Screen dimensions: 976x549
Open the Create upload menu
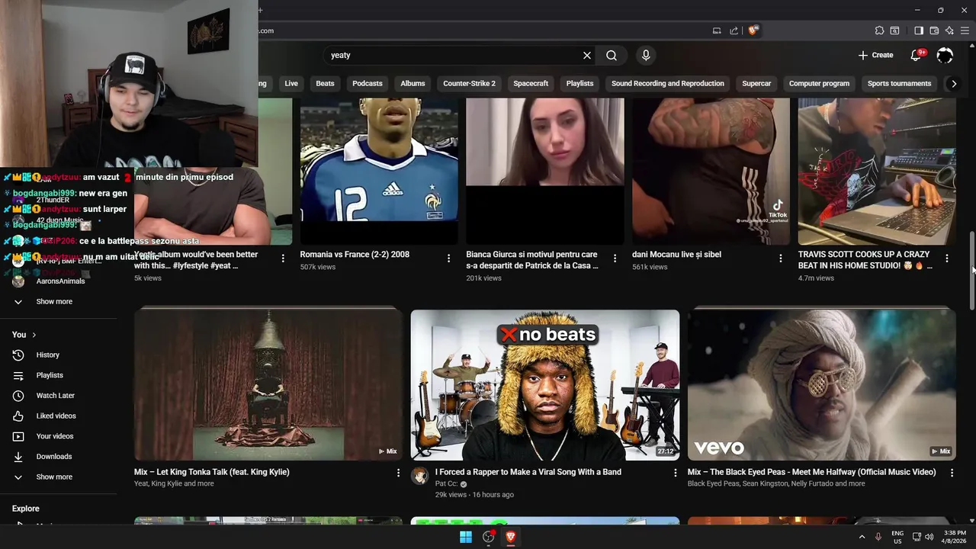875,55
